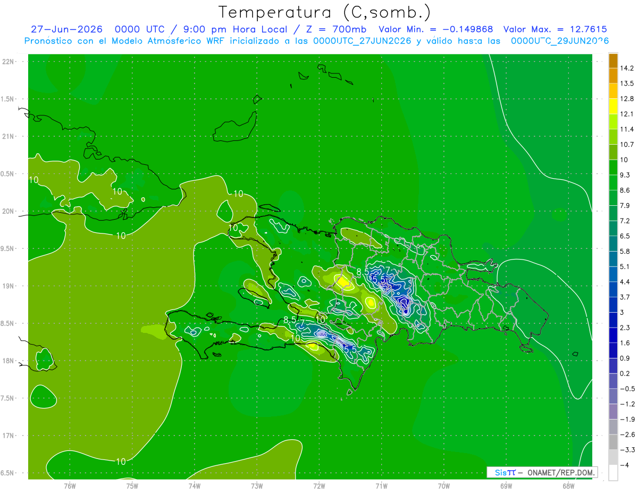
Task: Click legend value "3.7"
Action: (x=625, y=297)
